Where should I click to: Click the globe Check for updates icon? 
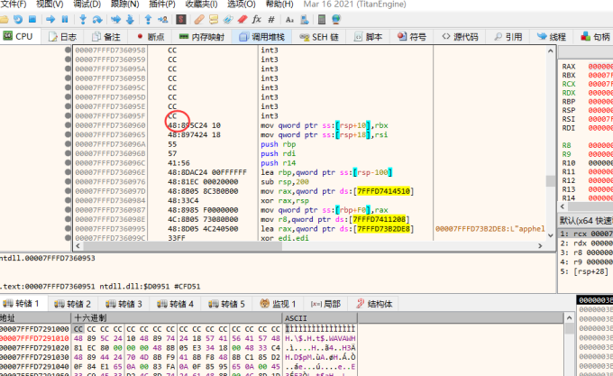[336, 19]
